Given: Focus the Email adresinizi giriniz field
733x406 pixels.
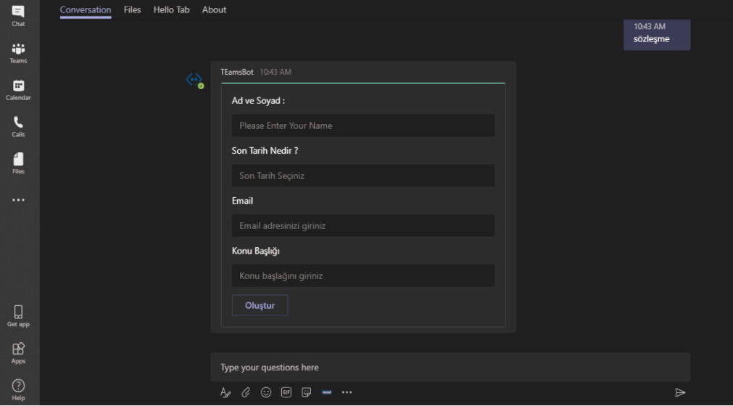Looking at the screenshot, I should [363, 225].
